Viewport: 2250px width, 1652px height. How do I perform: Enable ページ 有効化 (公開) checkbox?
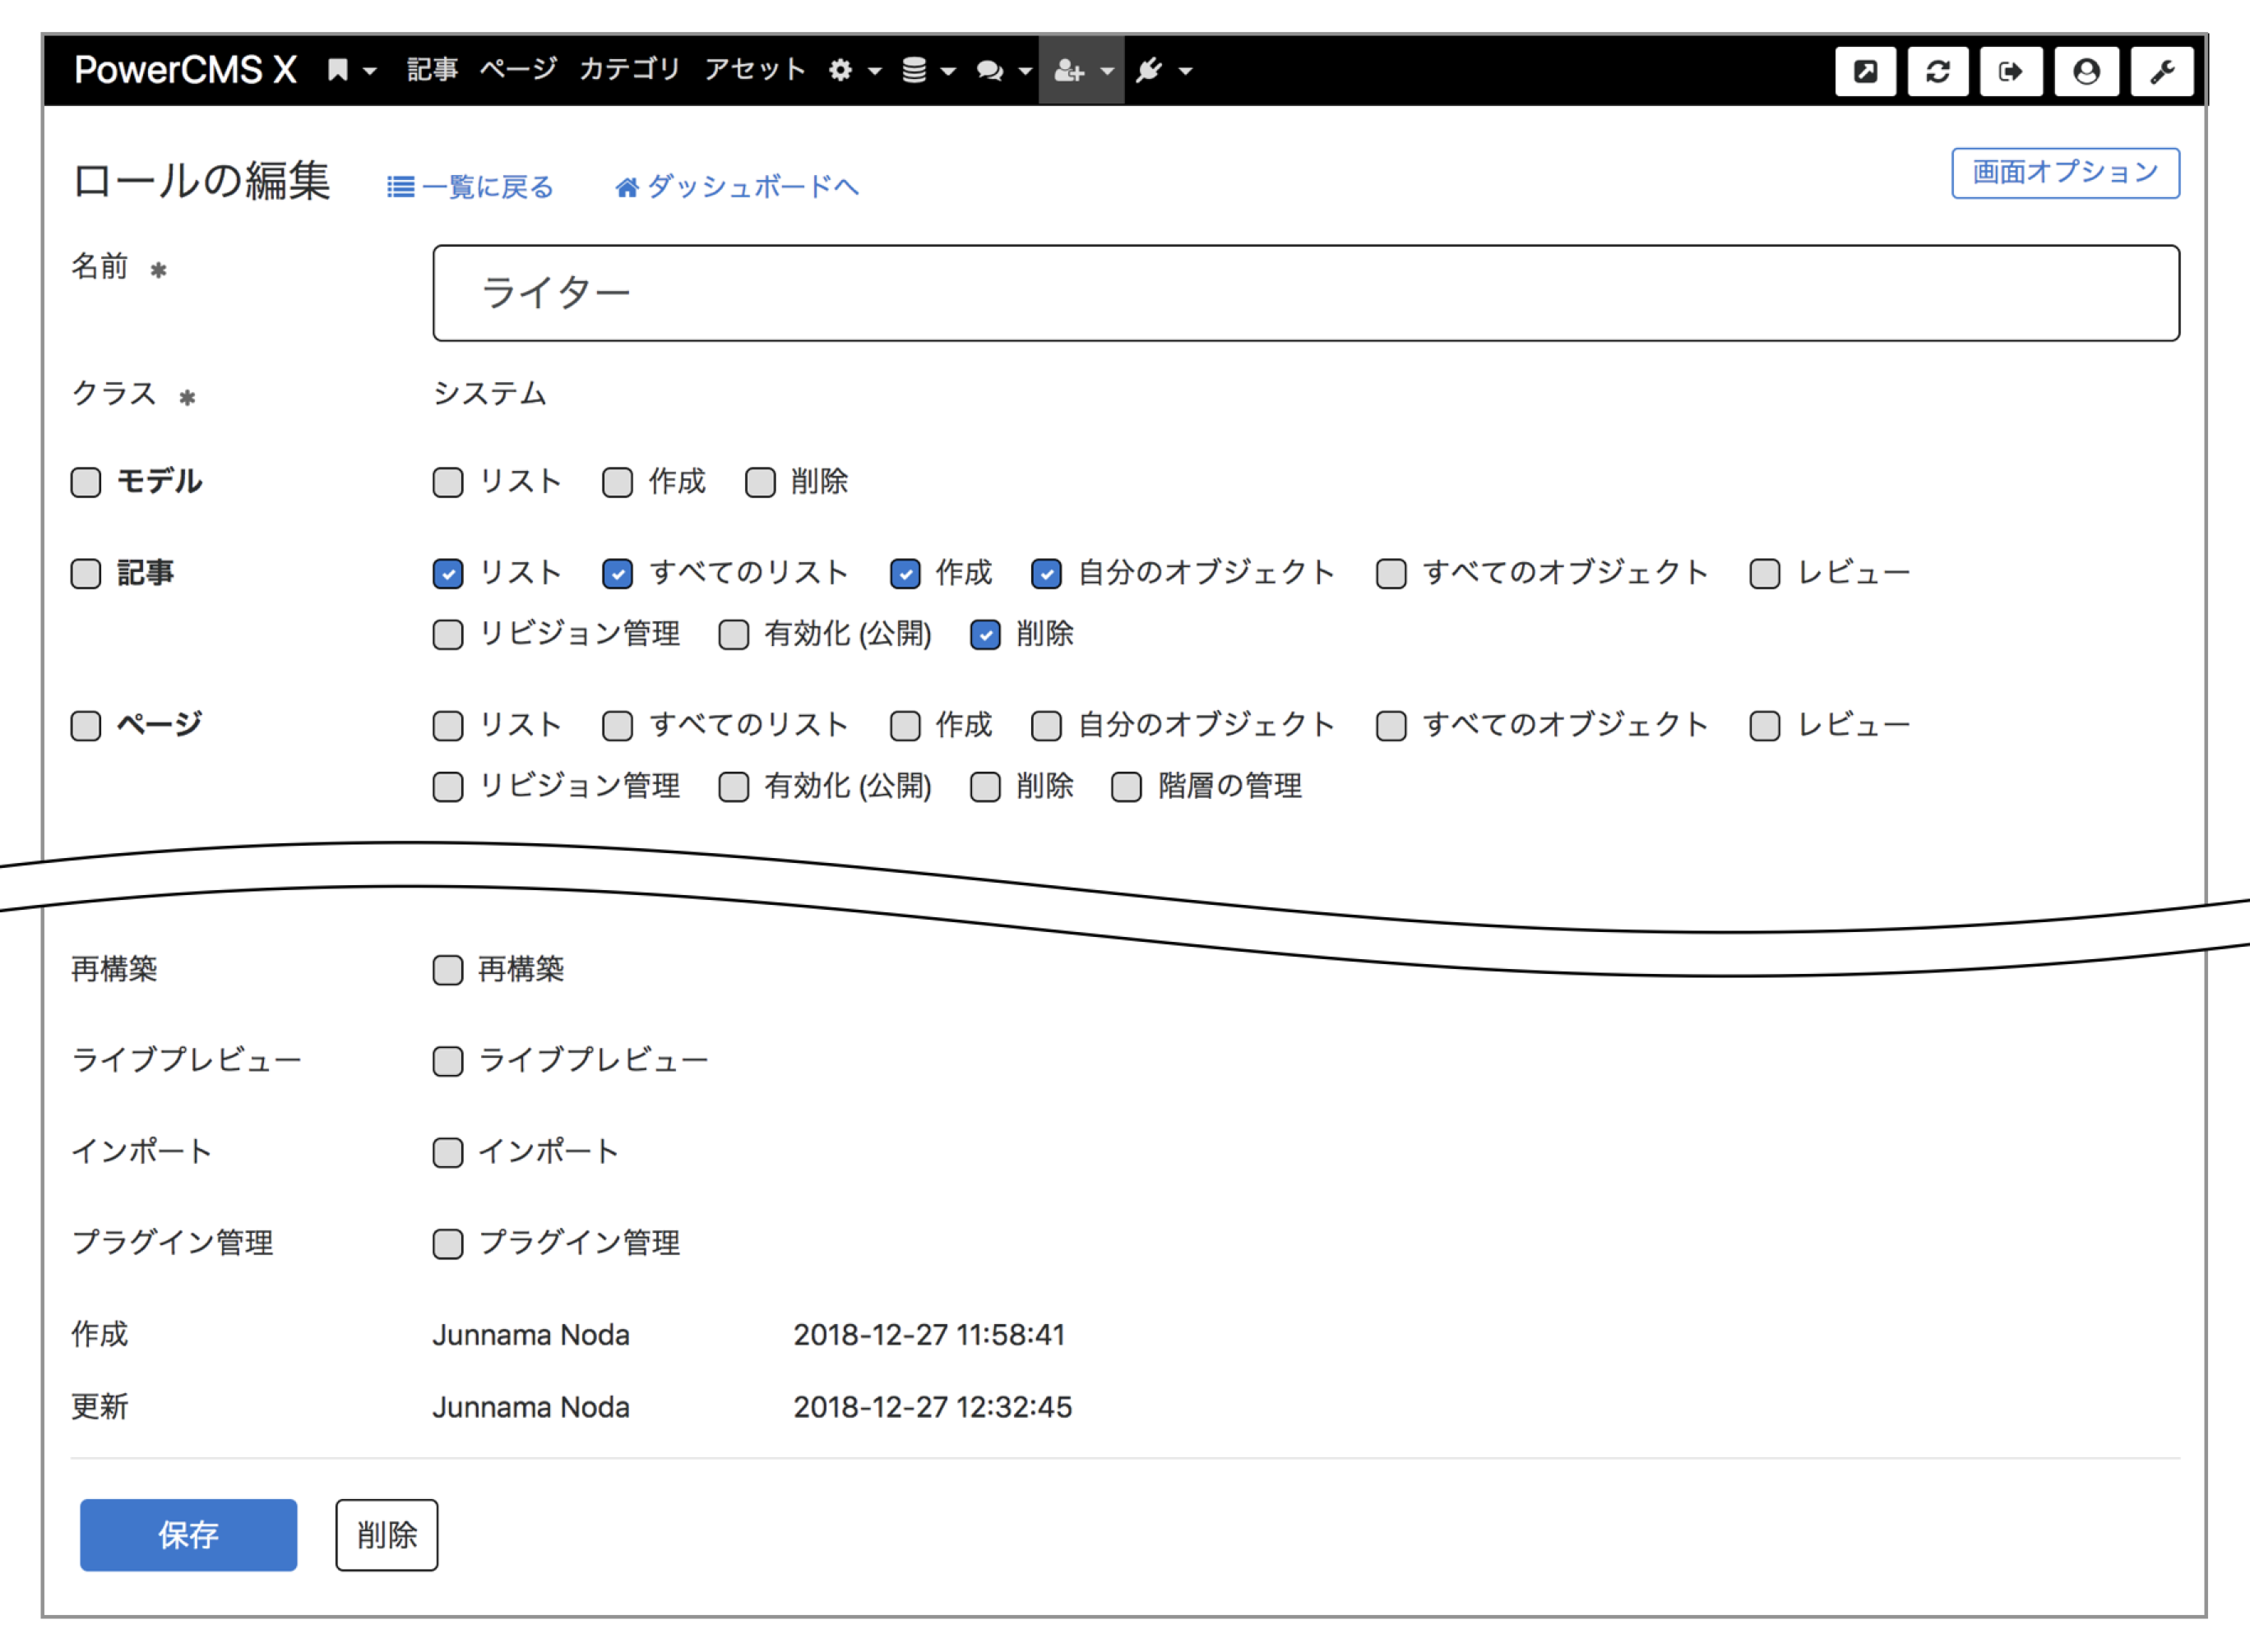pyautogui.click(x=734, y=787)
